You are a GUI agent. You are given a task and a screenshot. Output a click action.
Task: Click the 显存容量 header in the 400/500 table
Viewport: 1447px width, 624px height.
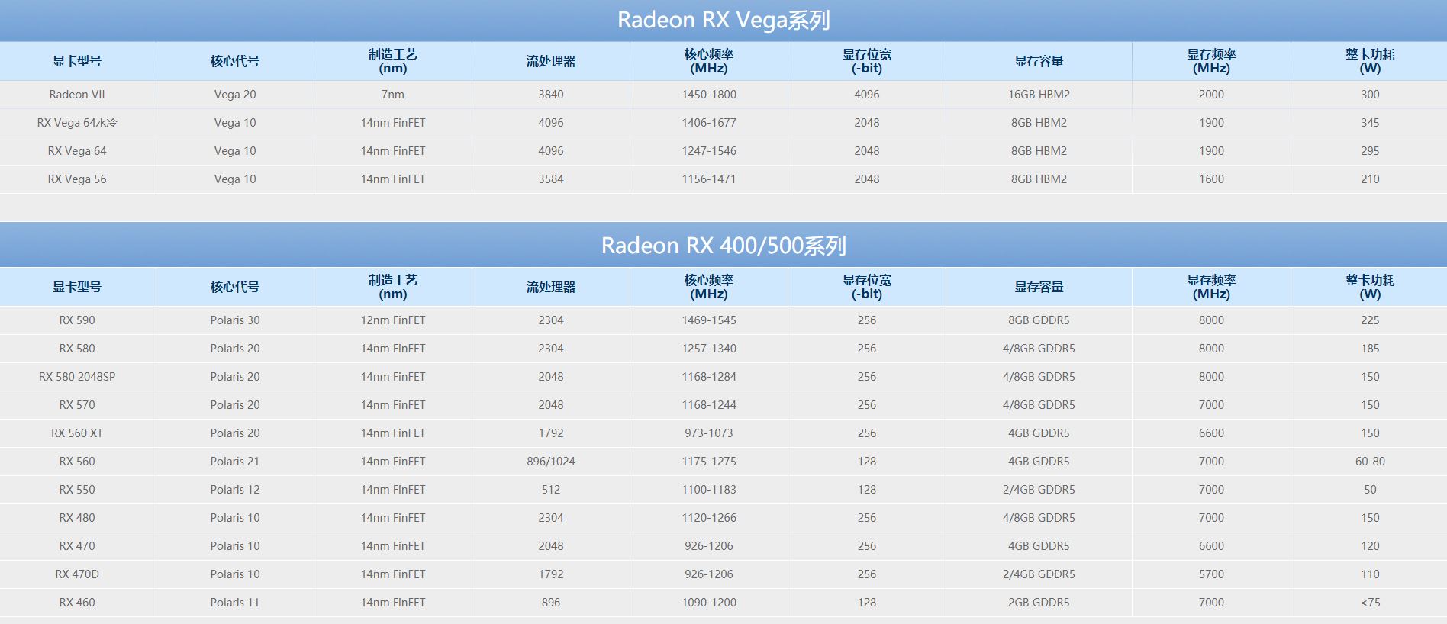[1039, 287]
